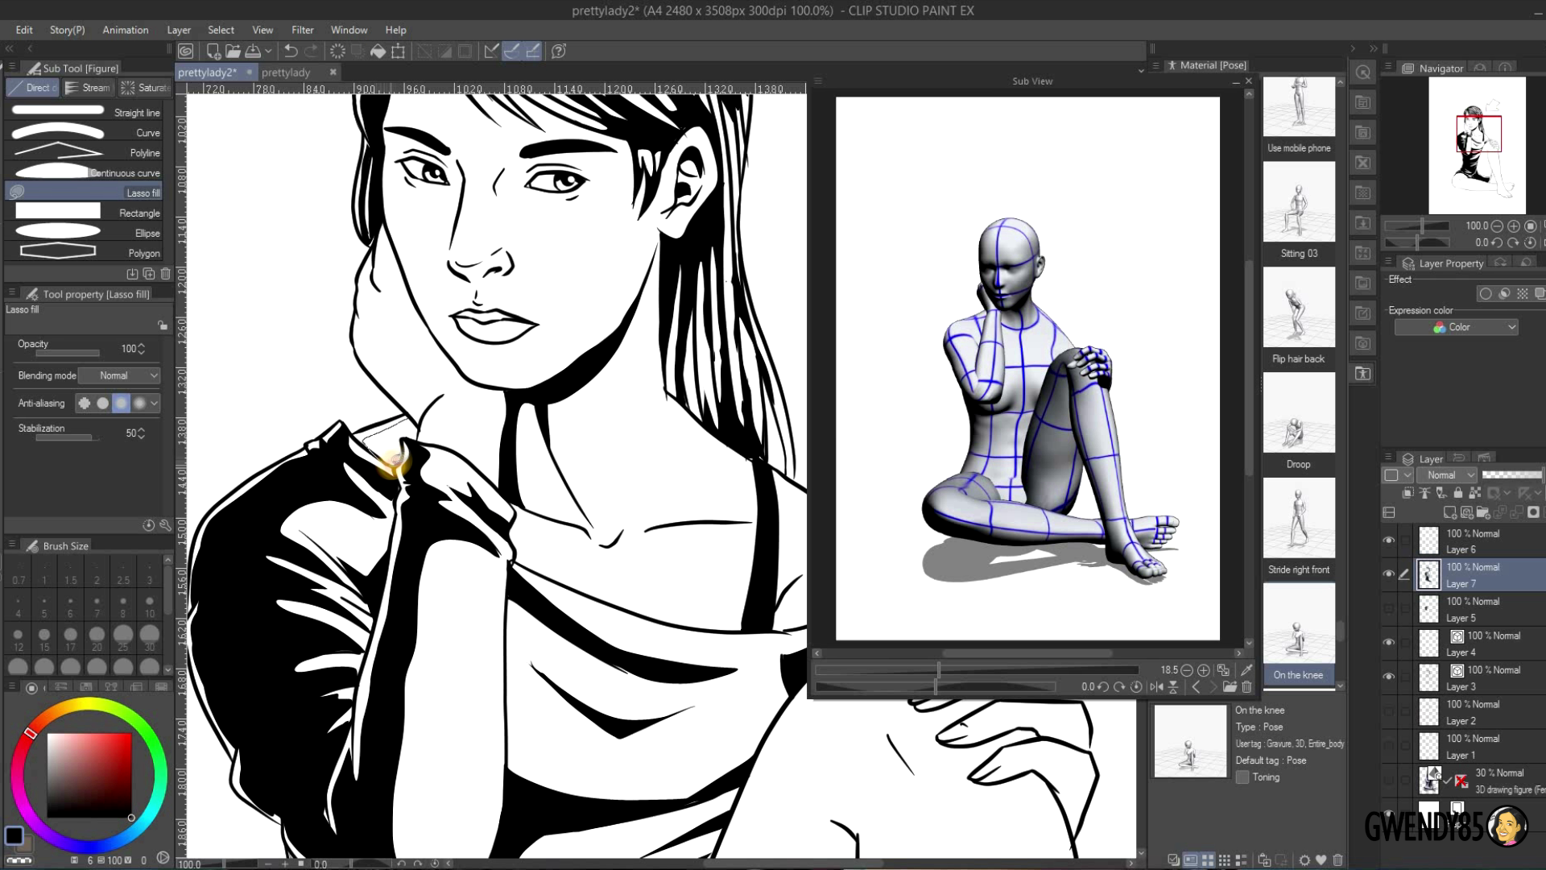Click Sub View eyedropper icon
This screenshot has width=1546, height=870.
1246,670
